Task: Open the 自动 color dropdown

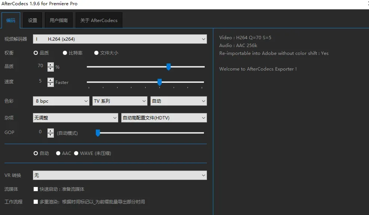Action: 179,101
